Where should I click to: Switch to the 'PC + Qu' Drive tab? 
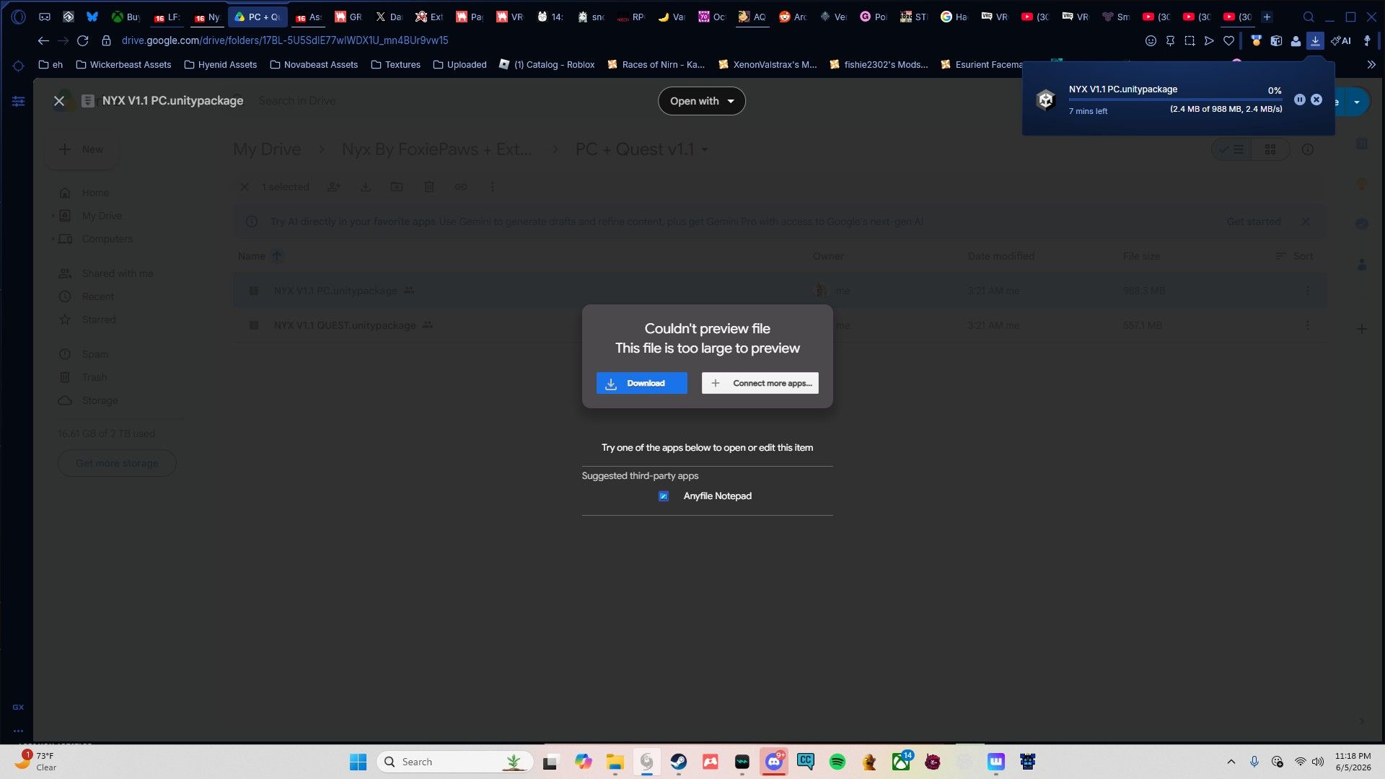(258, 17)
